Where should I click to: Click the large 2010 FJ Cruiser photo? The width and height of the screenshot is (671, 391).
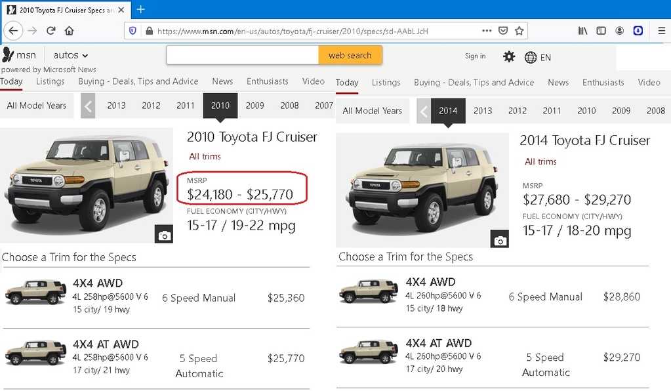(x=87, y=185)
